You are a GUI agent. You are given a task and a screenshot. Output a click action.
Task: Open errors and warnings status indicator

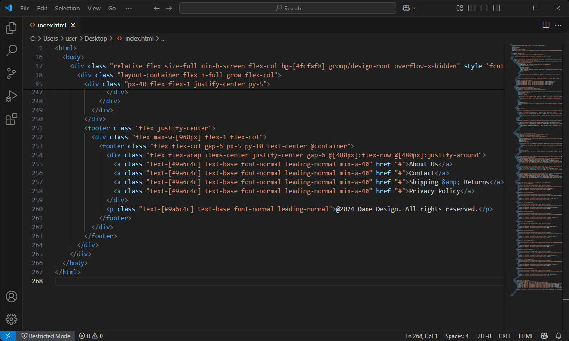coord(91,336)
